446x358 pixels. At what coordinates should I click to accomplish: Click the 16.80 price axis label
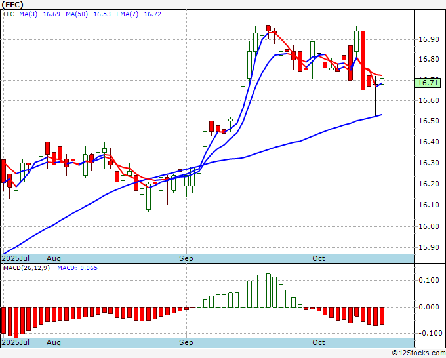(429, 60)
